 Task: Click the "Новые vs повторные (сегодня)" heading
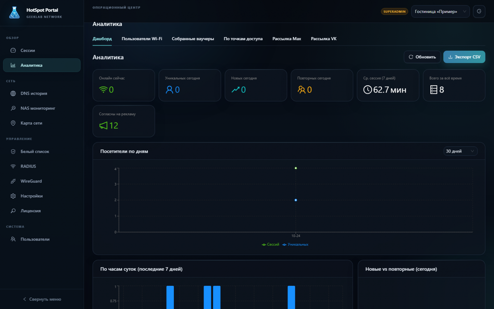[401, 269]
